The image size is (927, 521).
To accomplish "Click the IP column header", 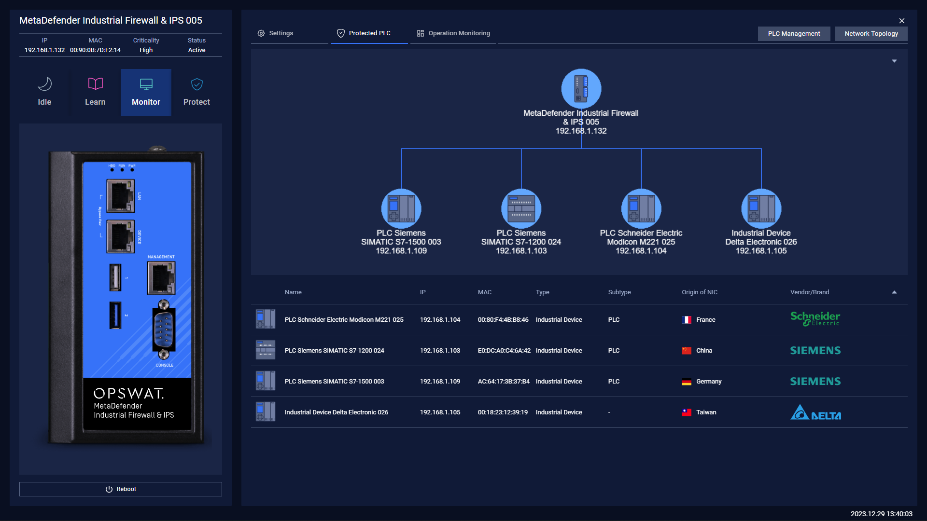I will (422, 292).
